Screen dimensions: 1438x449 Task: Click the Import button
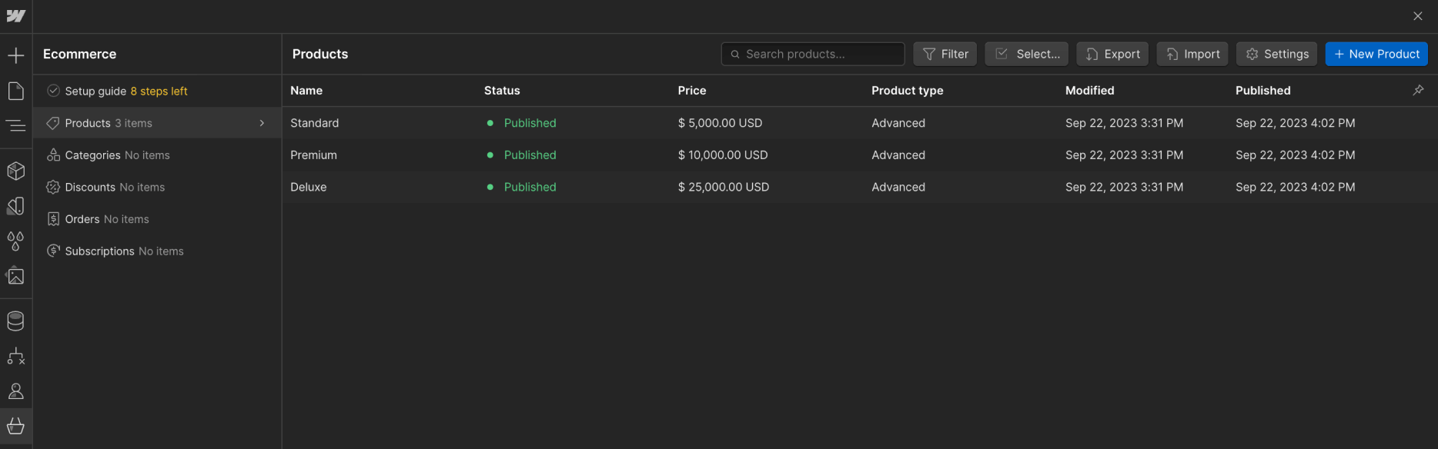pos(1192,54)
